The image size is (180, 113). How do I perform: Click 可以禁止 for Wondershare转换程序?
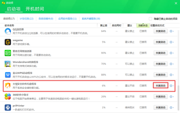pyautogui.click(x=130, y=64)
